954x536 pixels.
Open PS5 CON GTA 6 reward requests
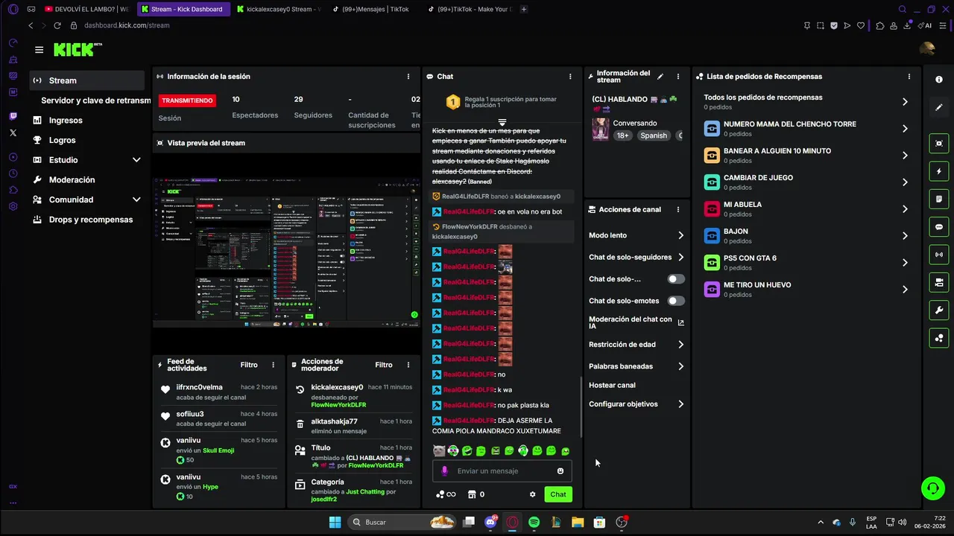click(806, 262)
